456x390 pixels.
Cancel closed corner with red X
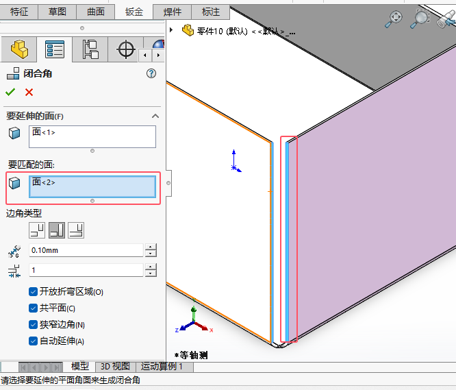(29, 93)
